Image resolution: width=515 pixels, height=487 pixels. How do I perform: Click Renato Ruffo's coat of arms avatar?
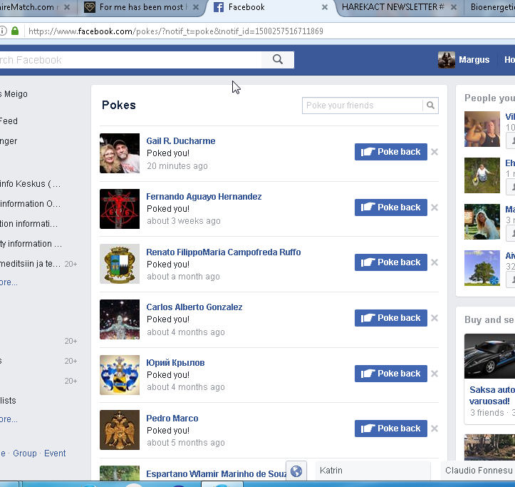120,264
